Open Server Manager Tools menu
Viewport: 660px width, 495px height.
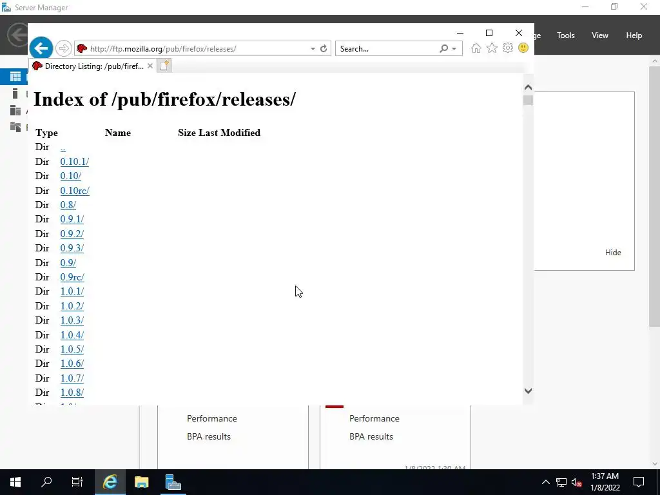click(566, 35)
